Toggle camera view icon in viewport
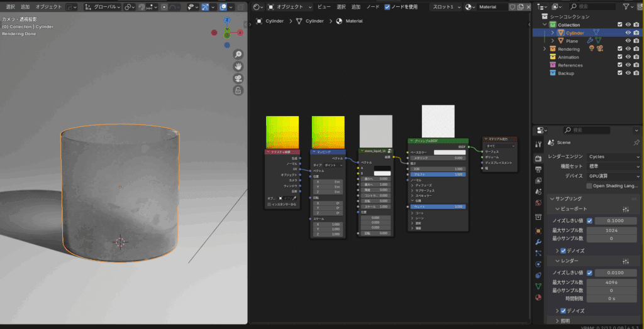This screenshot has height=329, width=644. tap(238, 78)
